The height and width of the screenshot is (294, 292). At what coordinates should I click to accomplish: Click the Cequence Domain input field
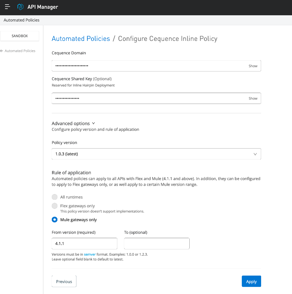click(156, 66)
